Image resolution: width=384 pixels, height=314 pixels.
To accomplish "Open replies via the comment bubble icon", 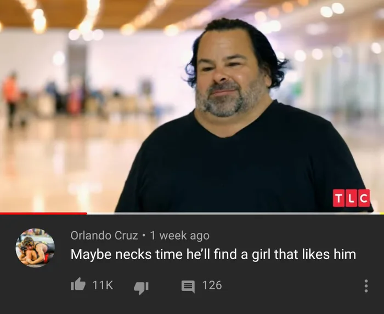I will point(188,287).
